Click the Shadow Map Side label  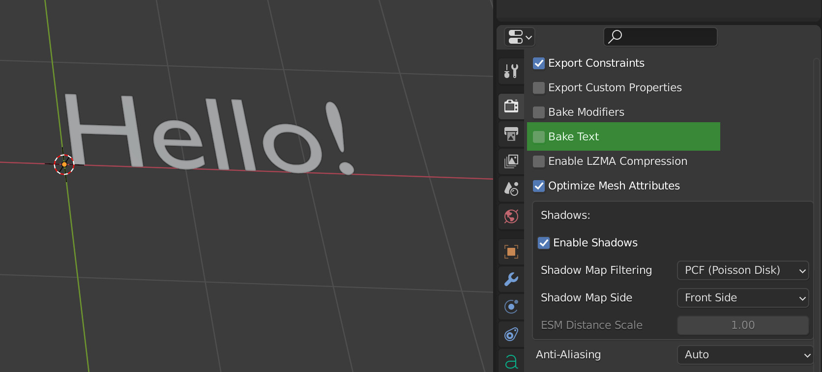point(587,298)
